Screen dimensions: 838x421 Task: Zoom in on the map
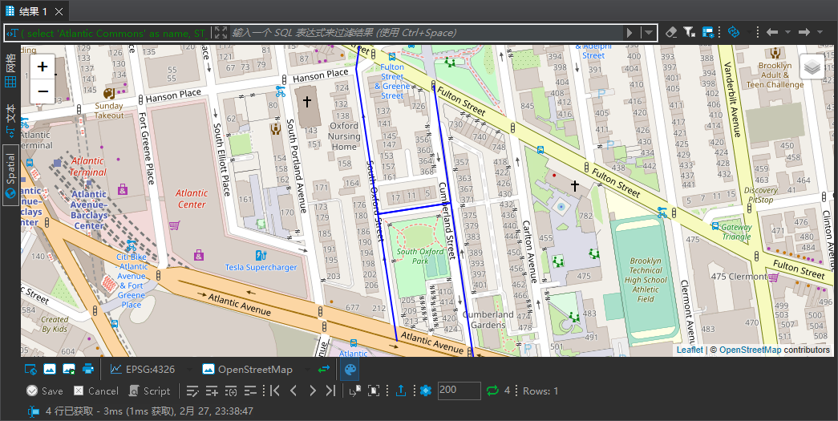pyautogui.click(x=43, y=67)
